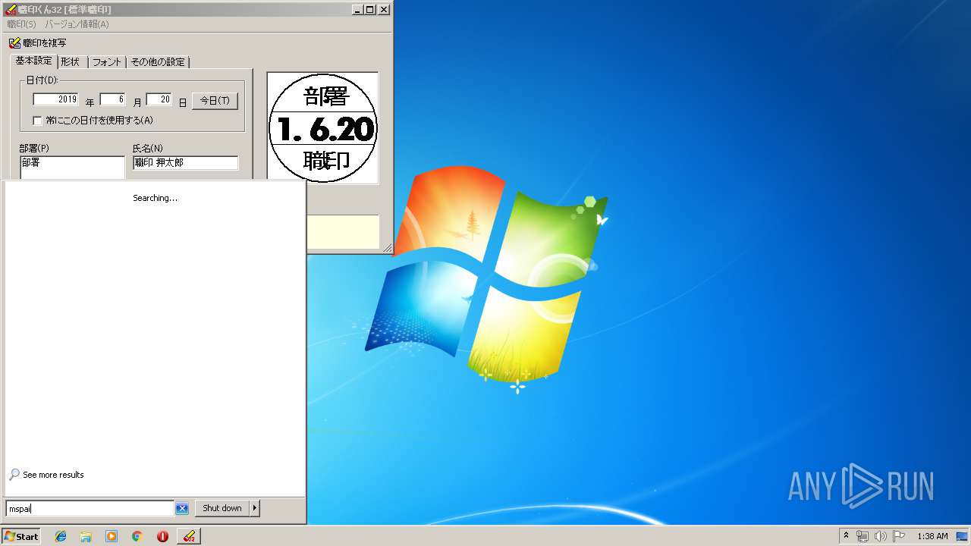Click the 職印を複写 copy stamp icon
This screenshot has width=971, height=546.
[x=14, y=43]
